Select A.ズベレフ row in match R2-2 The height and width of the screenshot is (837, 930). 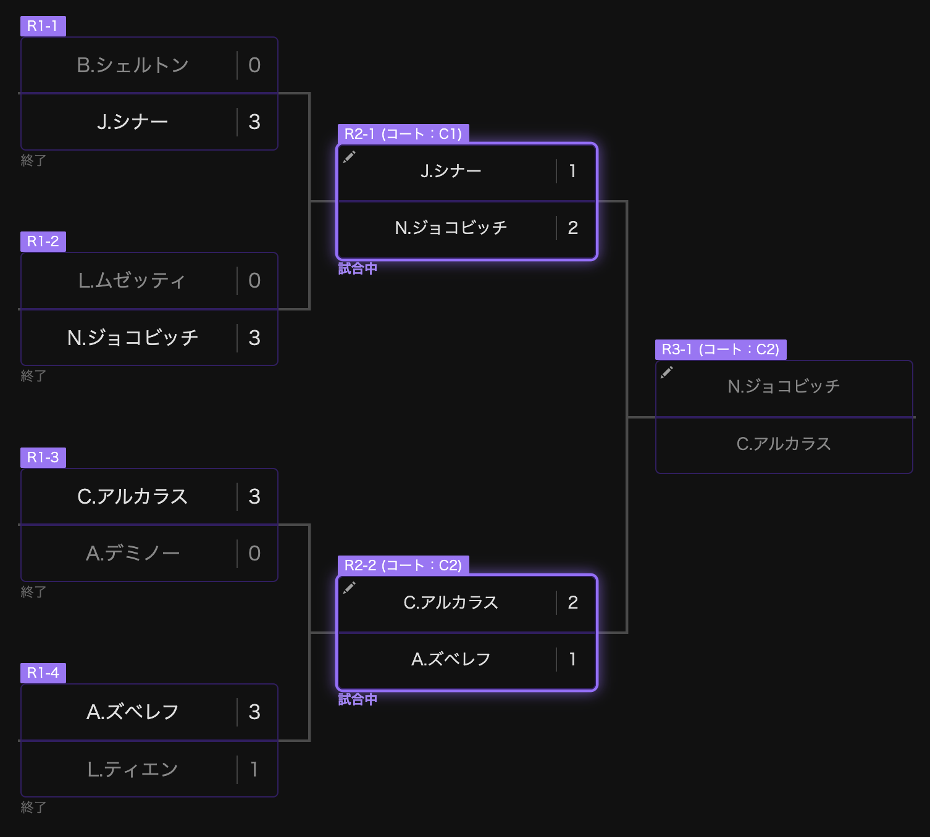(467, 660)
